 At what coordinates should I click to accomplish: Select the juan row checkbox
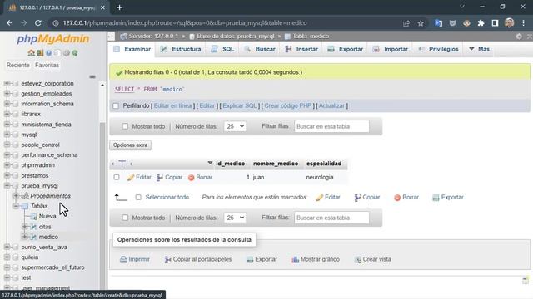click(117, 177)
